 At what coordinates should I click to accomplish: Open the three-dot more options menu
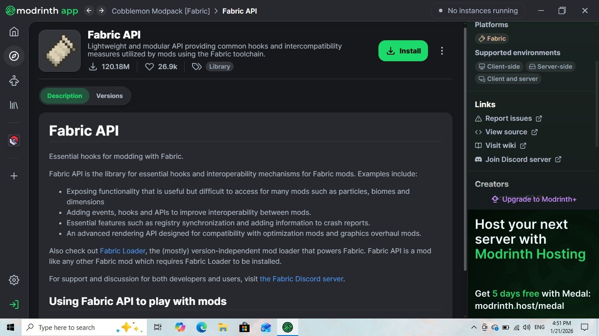click(442, 51)
